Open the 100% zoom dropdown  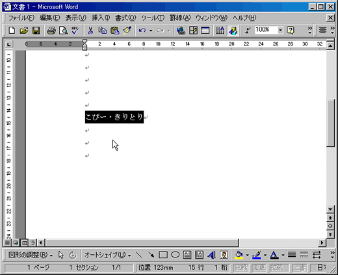point(280,30)
